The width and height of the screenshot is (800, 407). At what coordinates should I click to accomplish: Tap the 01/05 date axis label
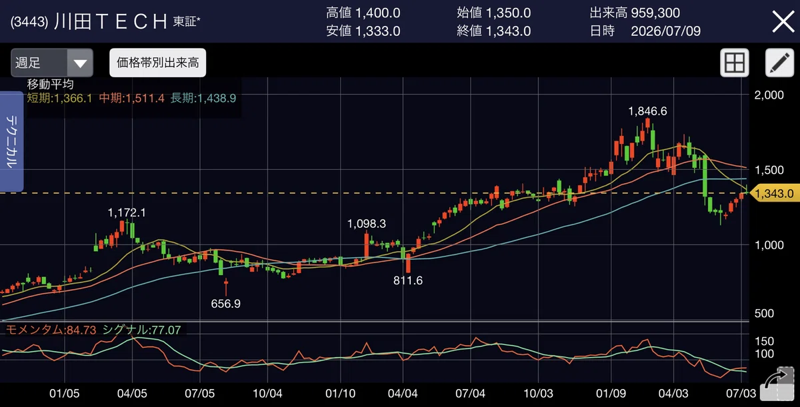[x=64, y=394]
